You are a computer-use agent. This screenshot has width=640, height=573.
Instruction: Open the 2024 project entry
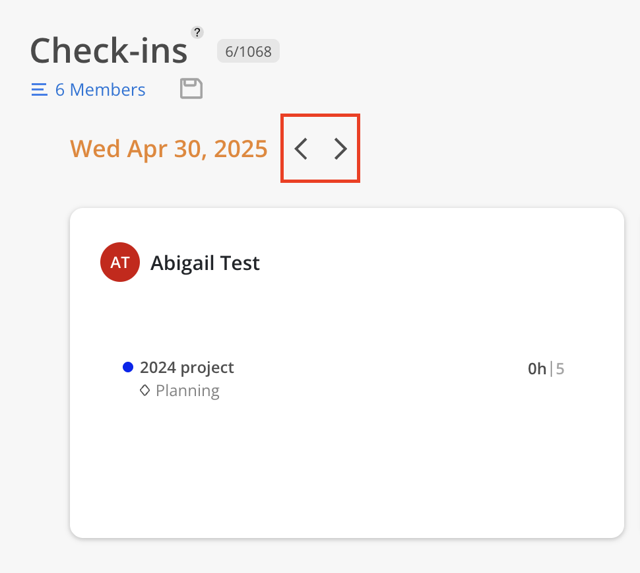(x=187, y=368)
